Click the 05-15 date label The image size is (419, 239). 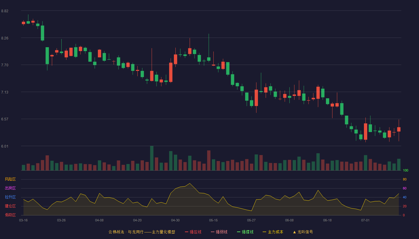pos(213,220)
